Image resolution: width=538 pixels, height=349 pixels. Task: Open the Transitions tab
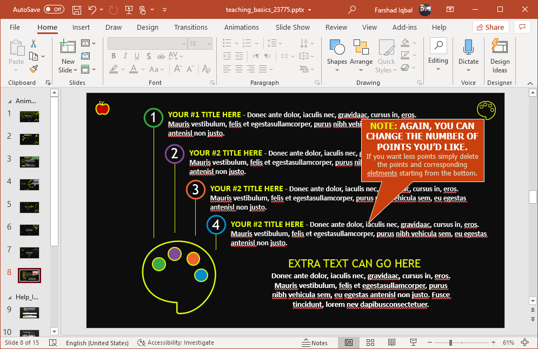point(190,27)
